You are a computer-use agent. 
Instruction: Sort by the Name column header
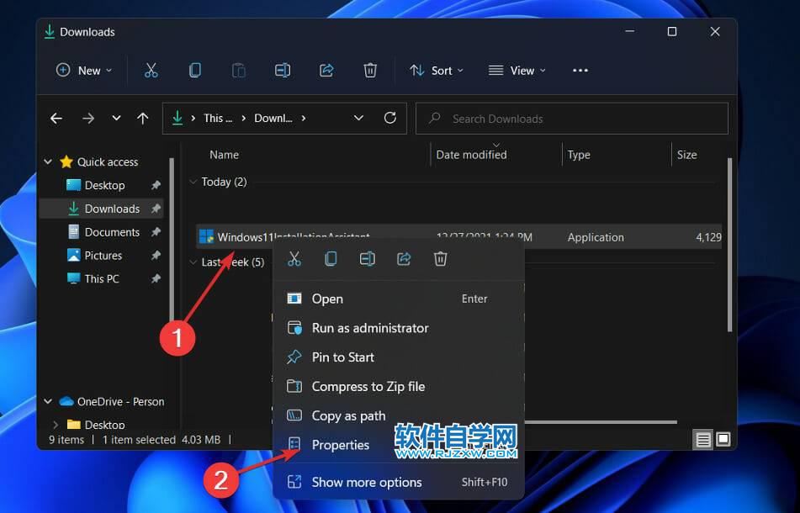point(224,155)
